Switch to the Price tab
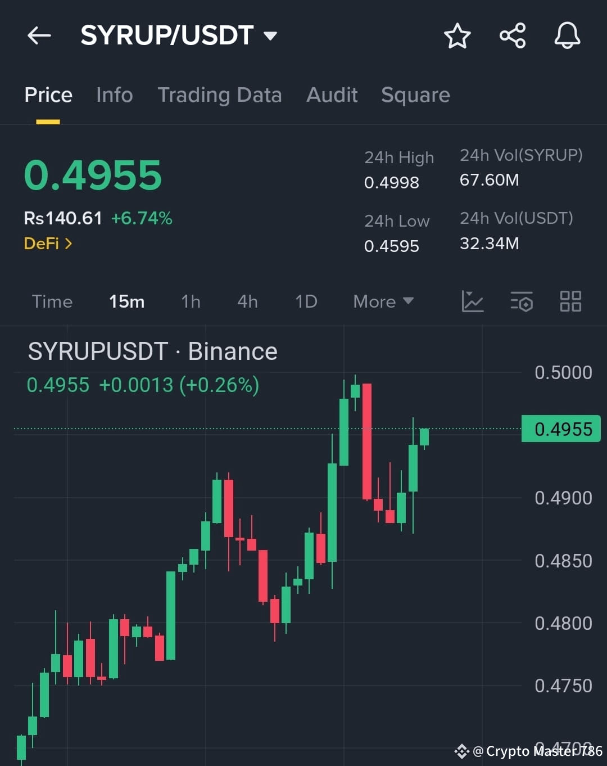Screen dimensions: 607x766 (x=48, y=95)
